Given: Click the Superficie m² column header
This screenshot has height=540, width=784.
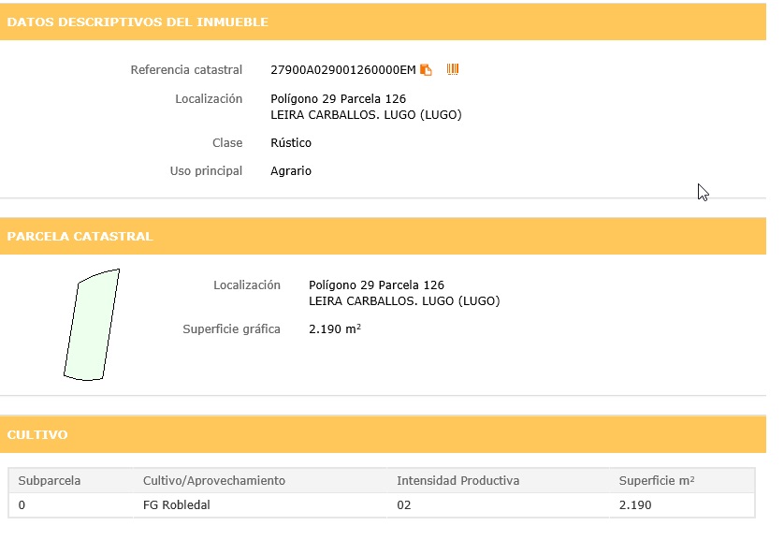Looking at the screenshot, I should 657,481.
